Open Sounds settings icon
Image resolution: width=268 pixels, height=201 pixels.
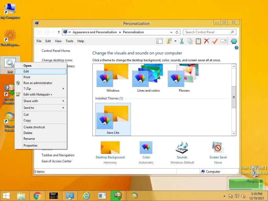(182, 147)
